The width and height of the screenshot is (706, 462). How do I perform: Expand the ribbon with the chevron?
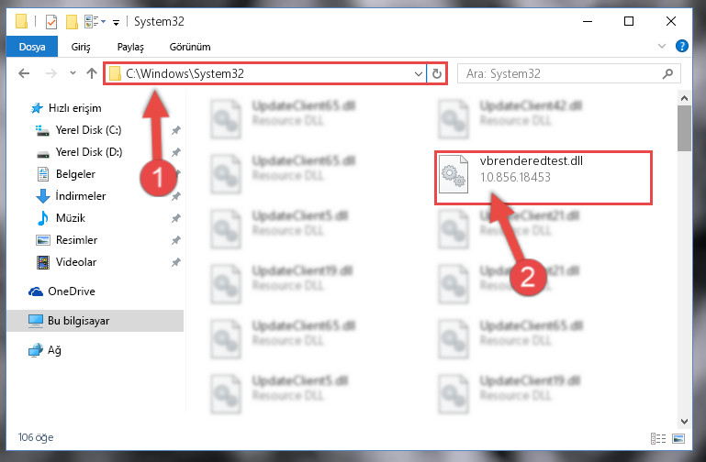tap(662, 46)
